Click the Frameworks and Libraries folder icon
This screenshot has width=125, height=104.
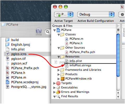coord(62,70)
